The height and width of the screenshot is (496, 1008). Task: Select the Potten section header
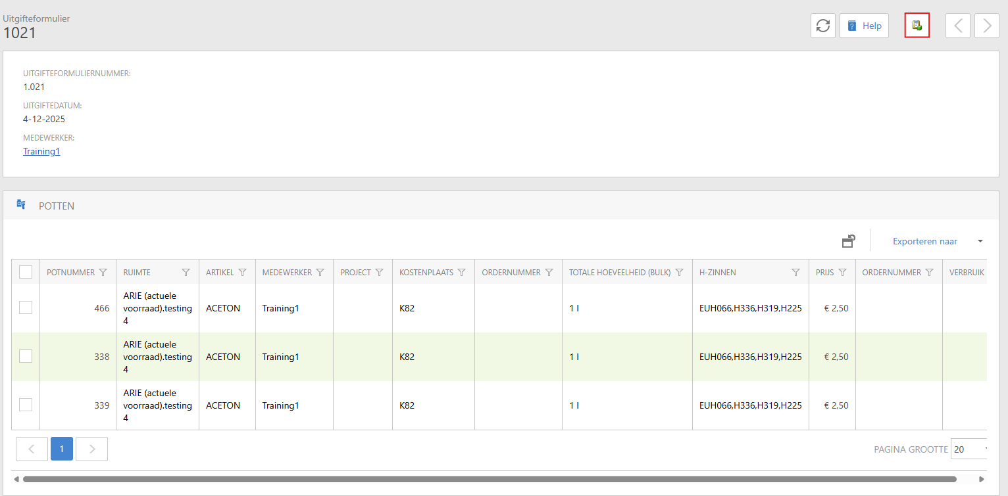tap(57, 206)
